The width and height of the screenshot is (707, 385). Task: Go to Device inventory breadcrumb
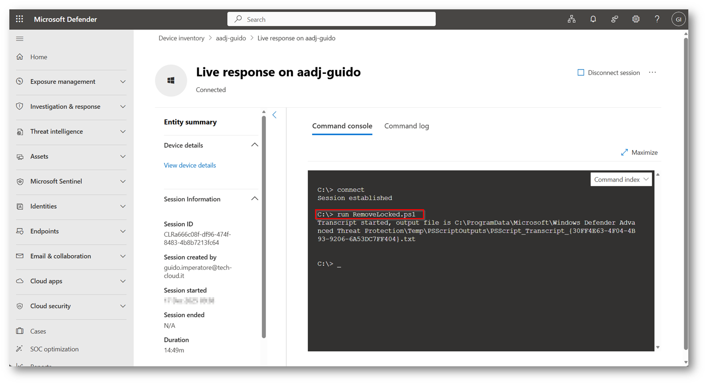pos(181,38)
